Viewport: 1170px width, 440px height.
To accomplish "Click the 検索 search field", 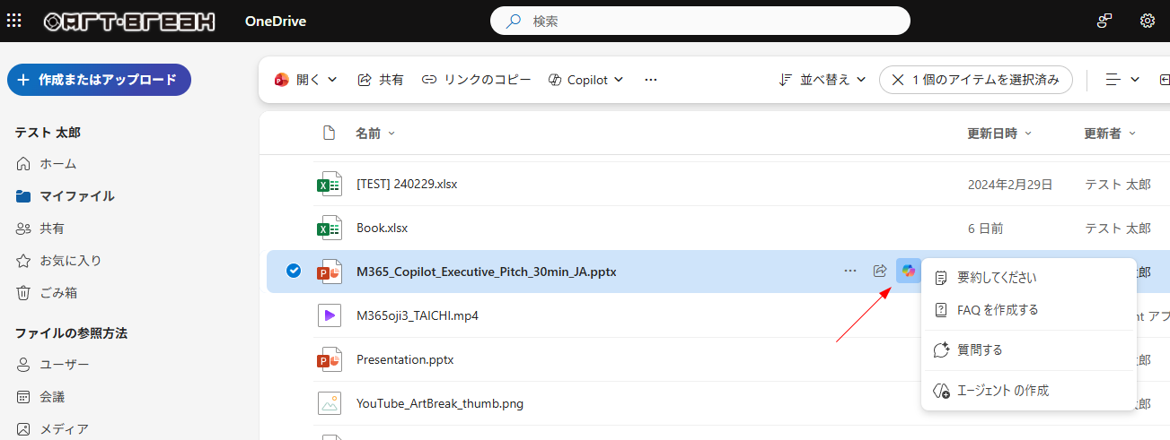I will [700, 21].
